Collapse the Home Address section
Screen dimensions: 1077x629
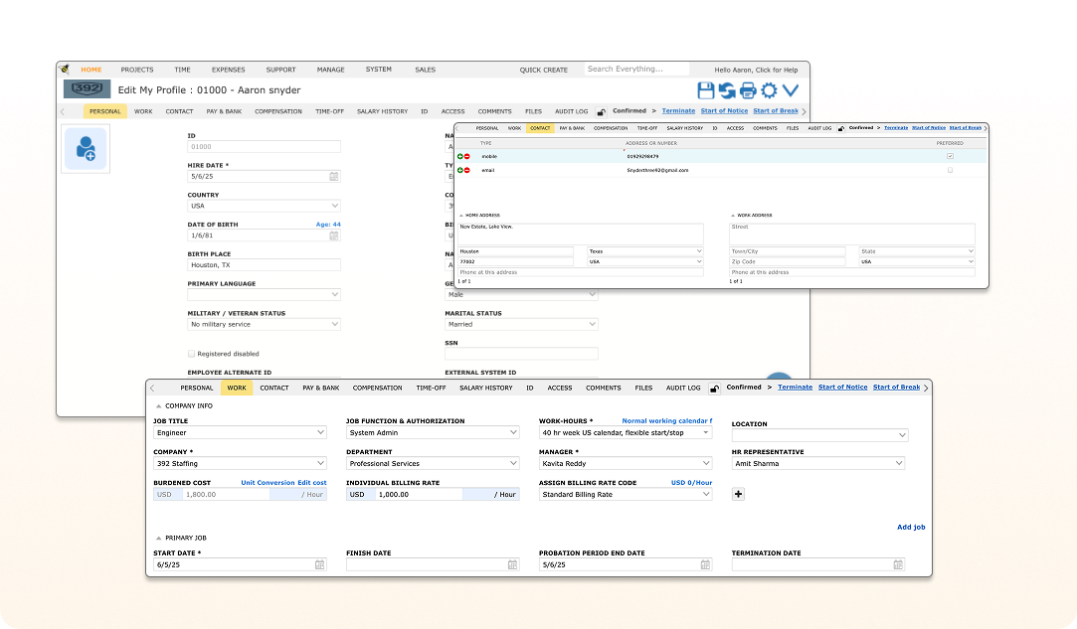tap(460, 216)
